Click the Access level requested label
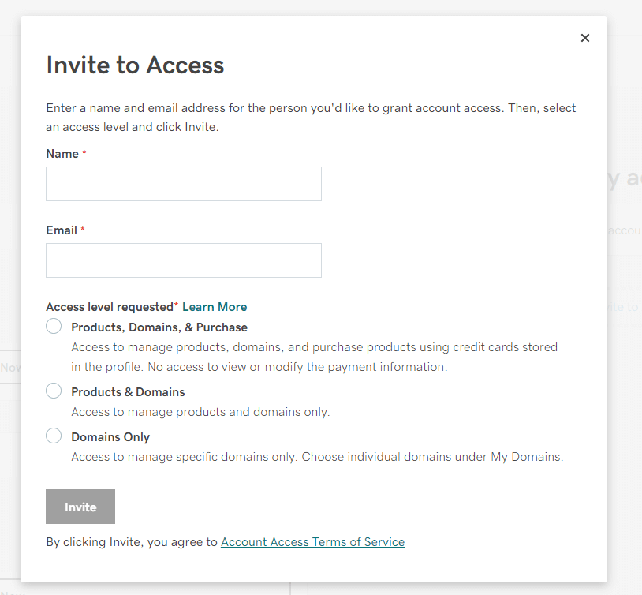The image size is (642, 595). tap(110, 307)
